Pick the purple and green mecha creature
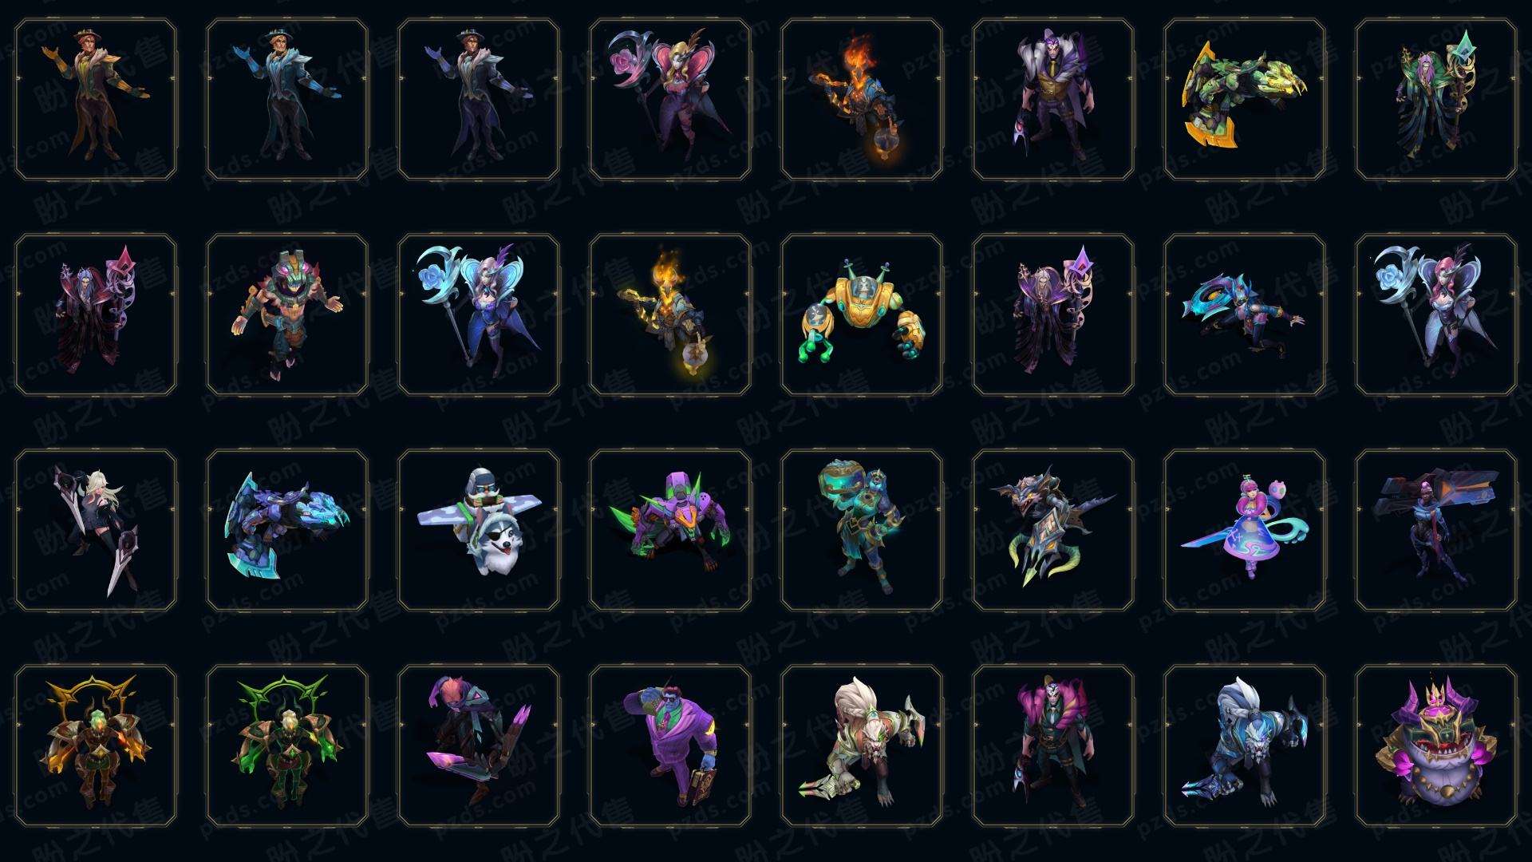This screenshot has height=862, width=1532. tap(670, 530)
